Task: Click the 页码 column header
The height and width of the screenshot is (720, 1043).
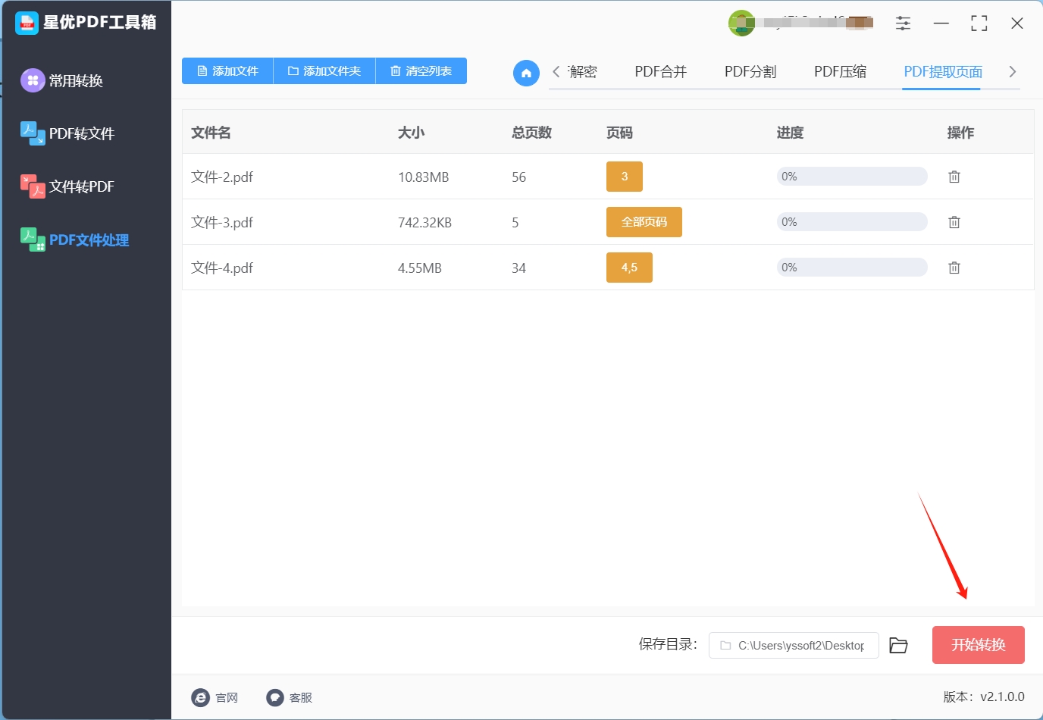Action: (619, 133)
